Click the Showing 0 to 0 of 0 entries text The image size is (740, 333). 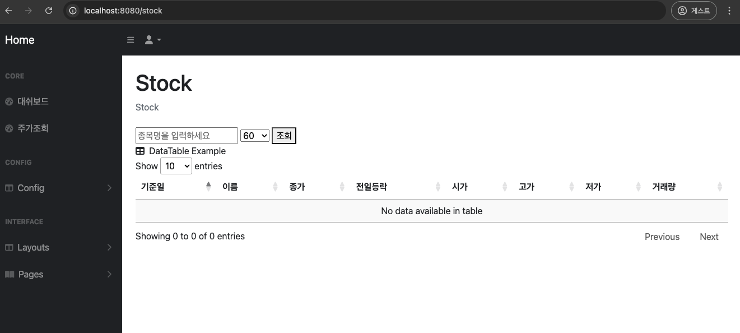point(190,236)
